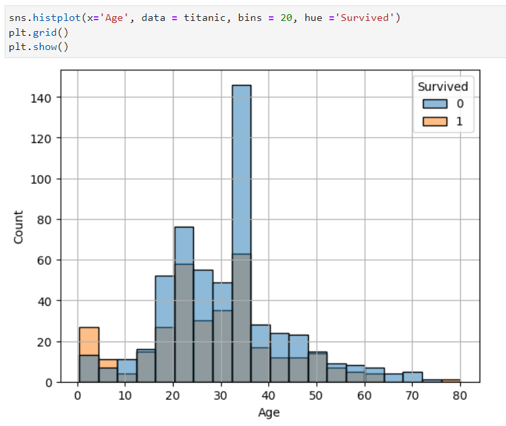Screen dimensions: 506x426
Task: Click the 'titanic' variable in the code
Action: 205,18
